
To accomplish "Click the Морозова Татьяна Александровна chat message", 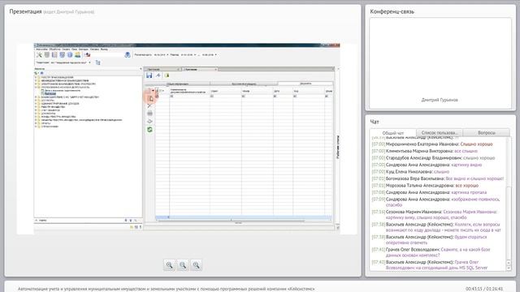I will pyautogui.click(x=425, y=186).
